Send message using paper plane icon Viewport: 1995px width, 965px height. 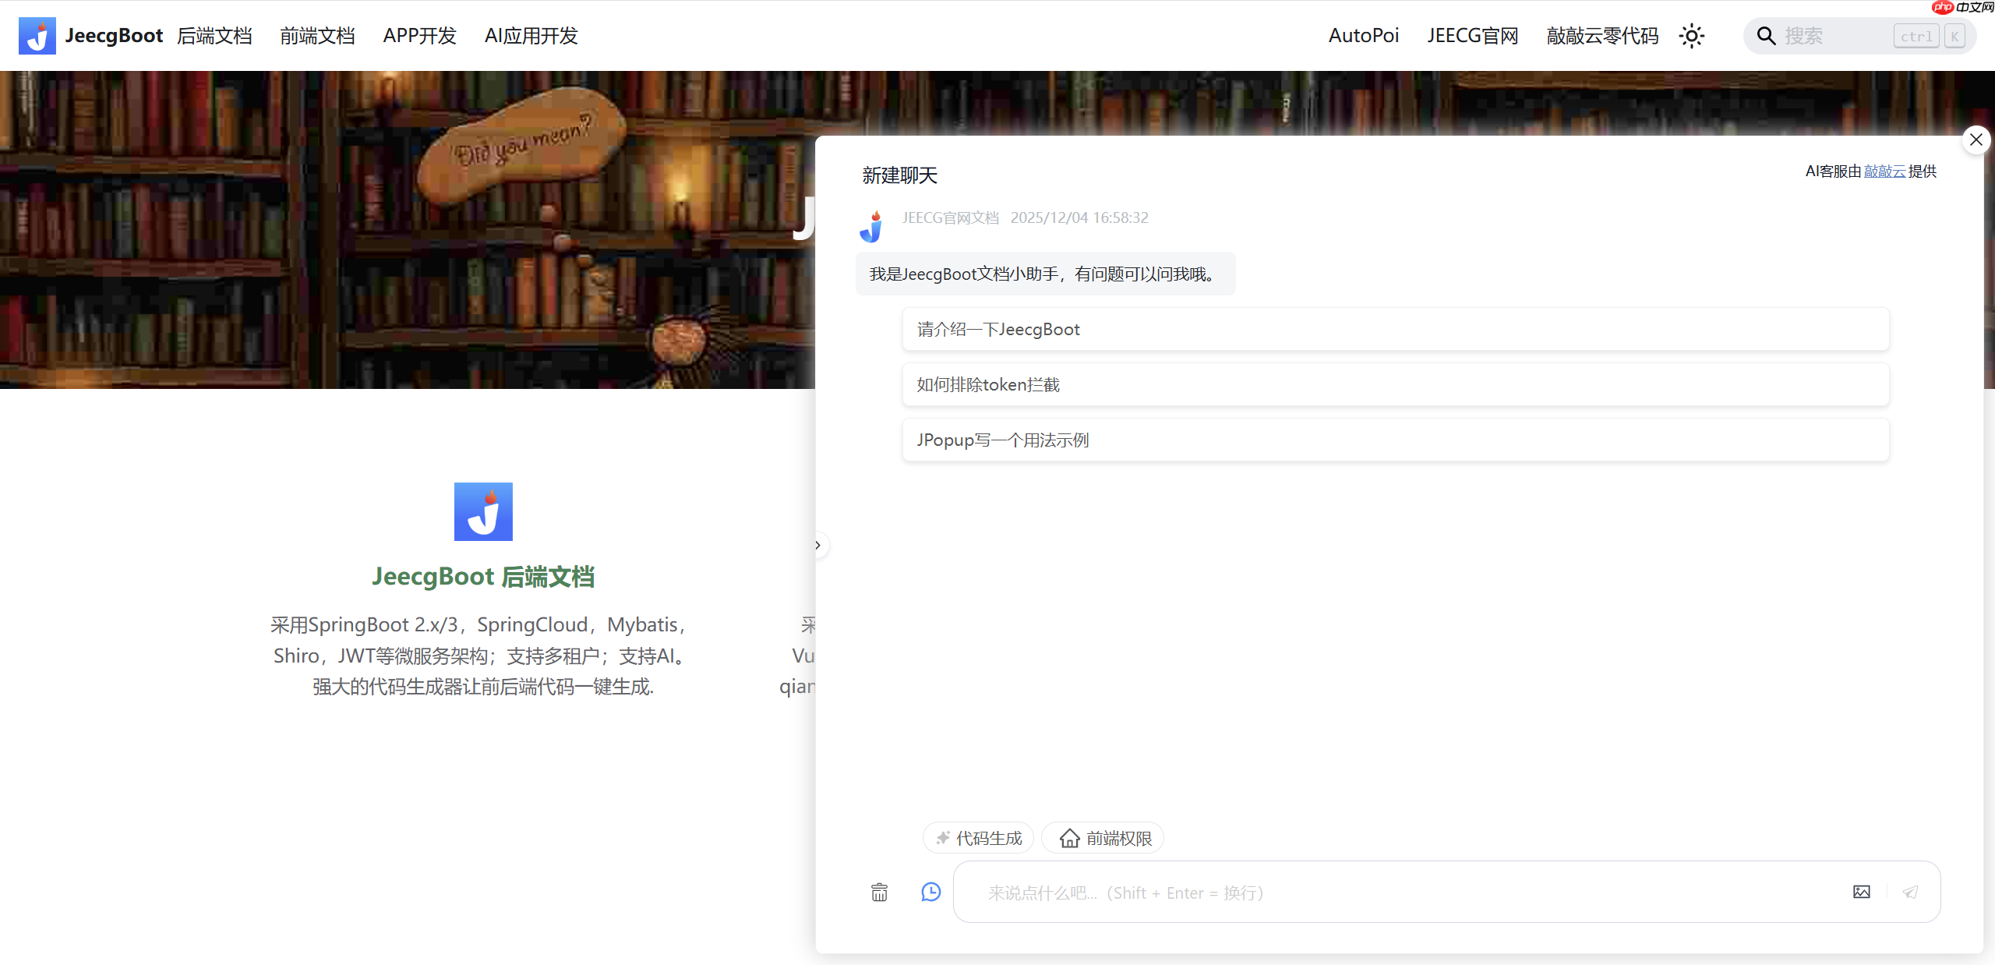point(1911,892)
